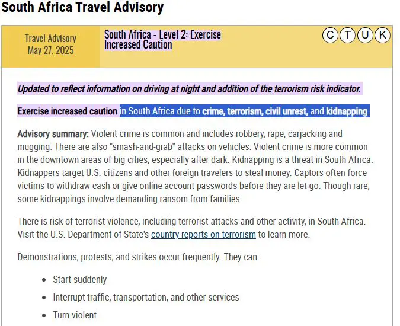Click the "Travel Advisory" label in the yellow box

pos(50,39)
